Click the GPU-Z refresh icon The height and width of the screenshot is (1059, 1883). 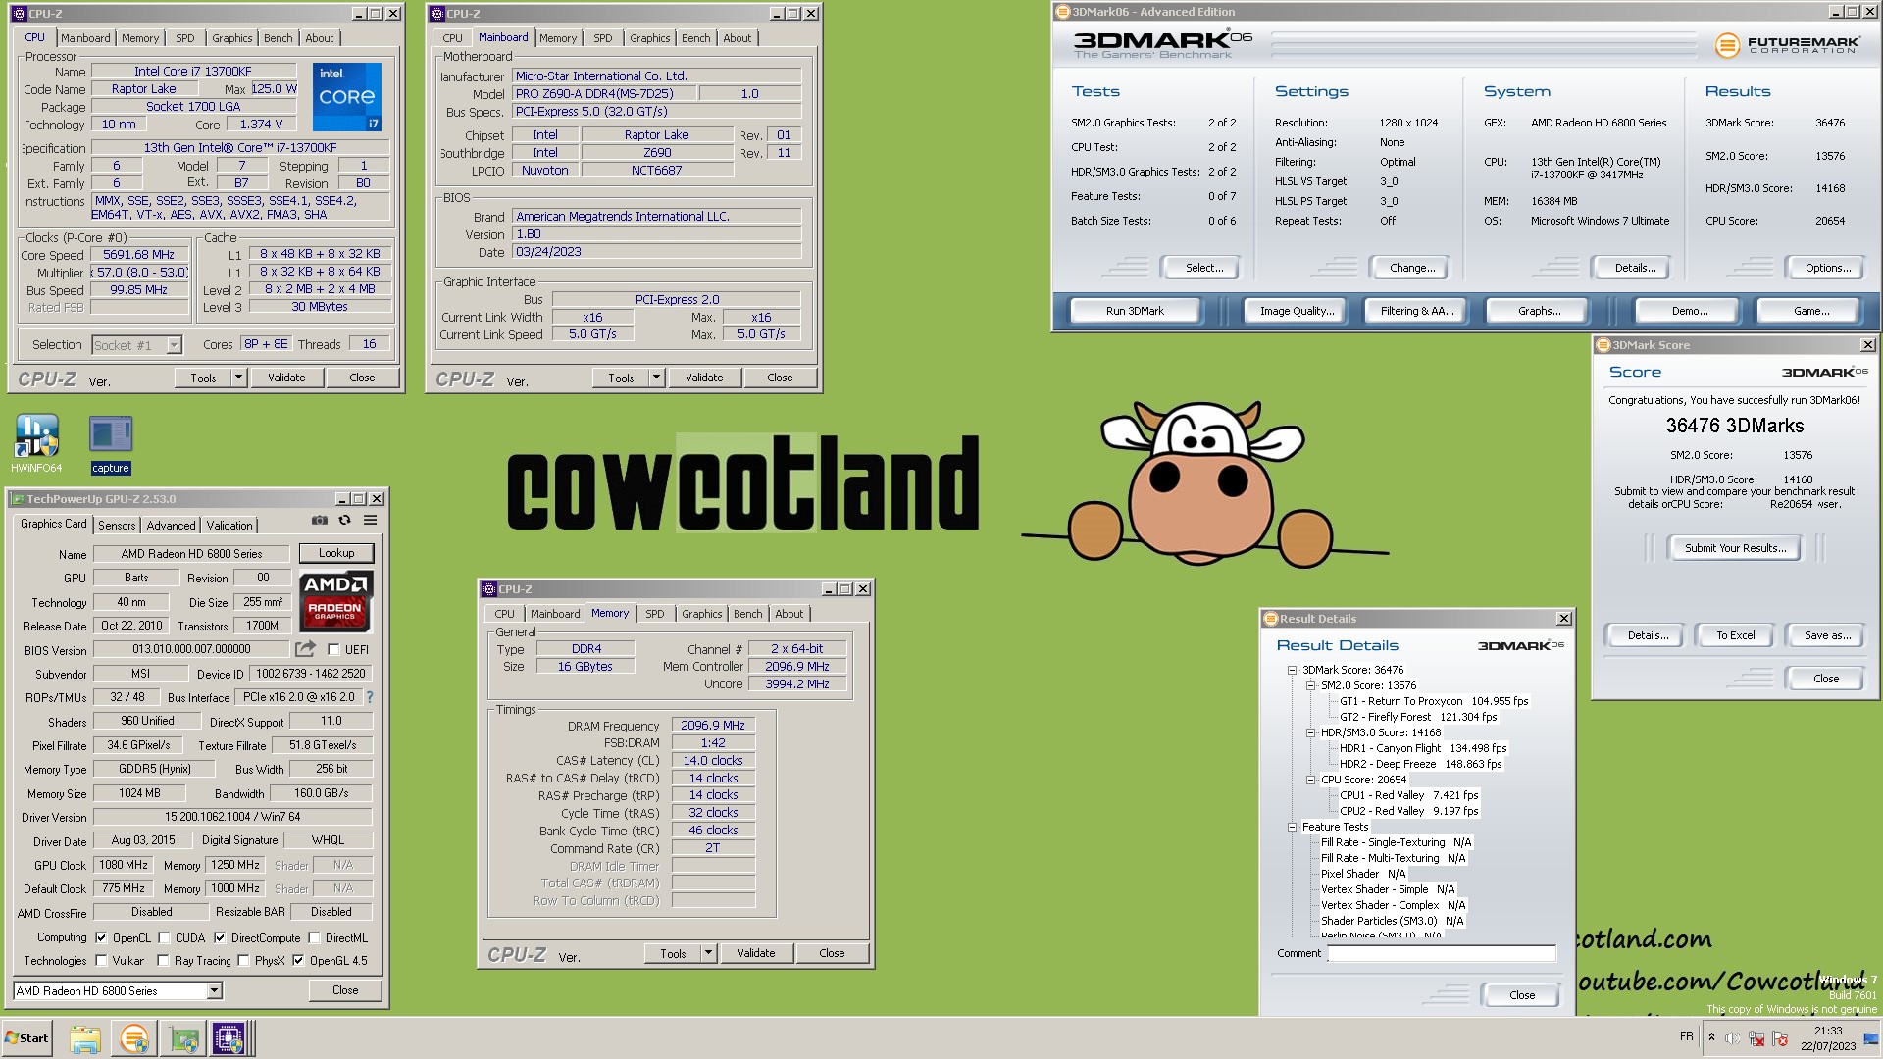coord(345,521)
